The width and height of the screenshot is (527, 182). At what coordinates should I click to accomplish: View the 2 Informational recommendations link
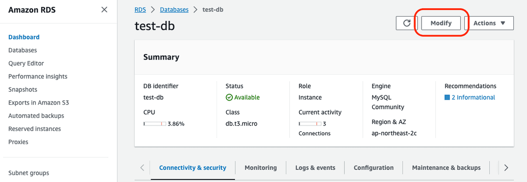click(x=473, y=98)
